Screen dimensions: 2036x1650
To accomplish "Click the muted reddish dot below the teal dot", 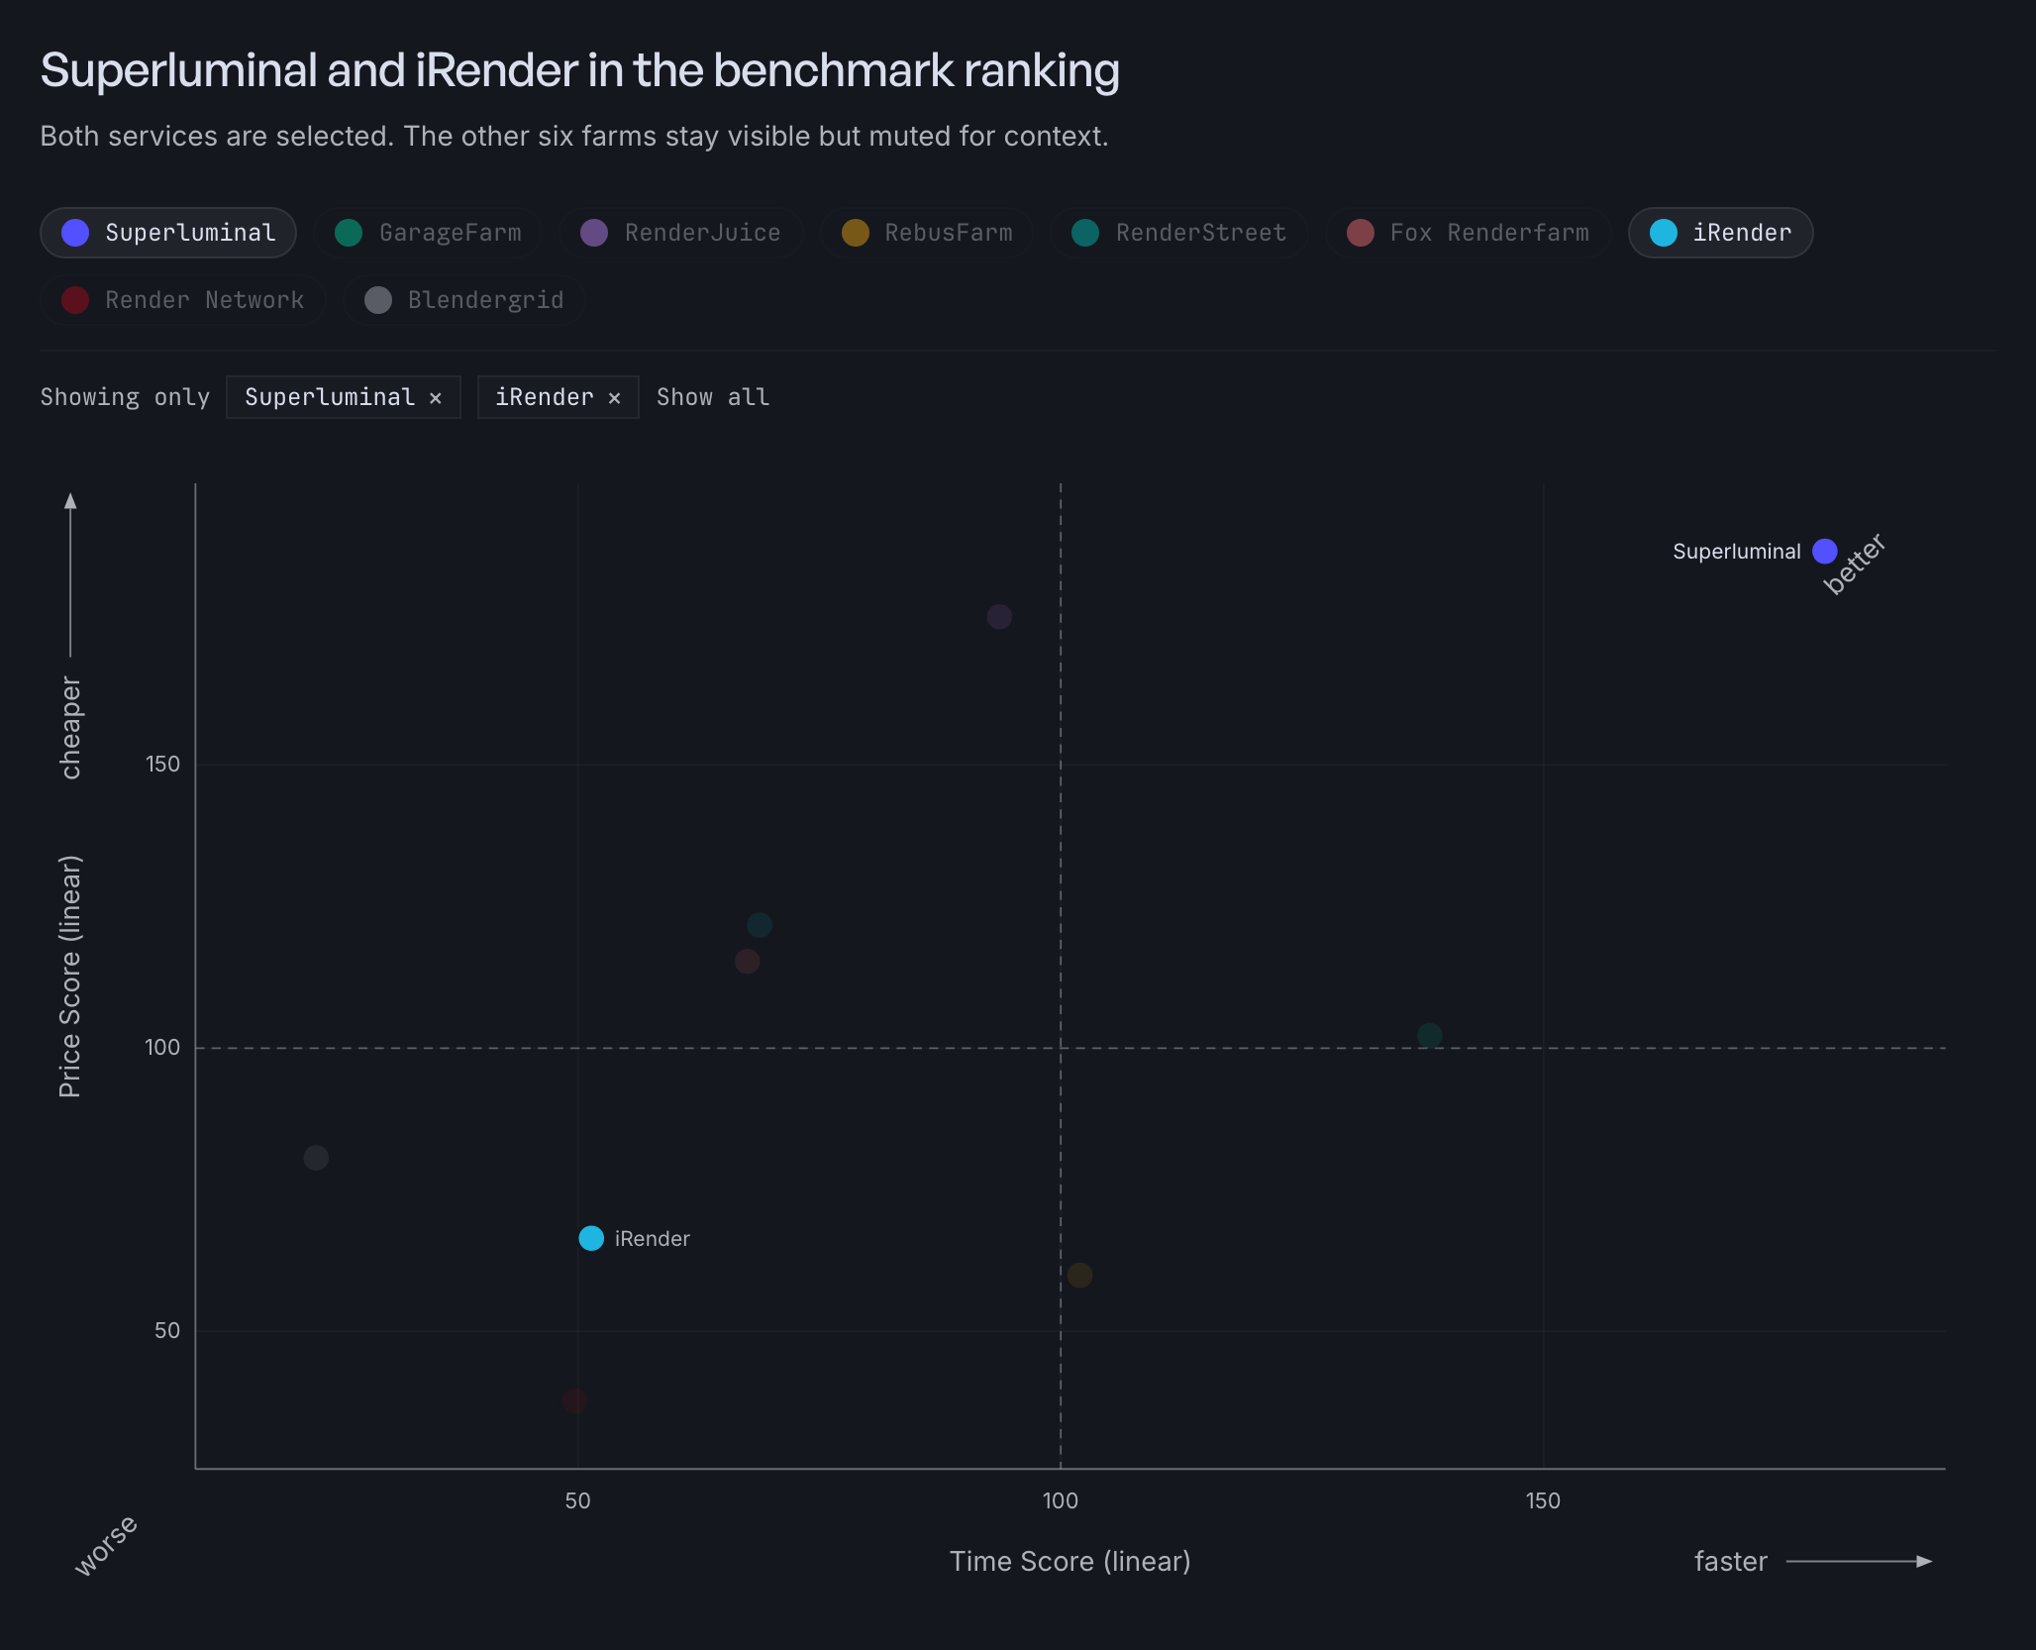I will point(748,961).
